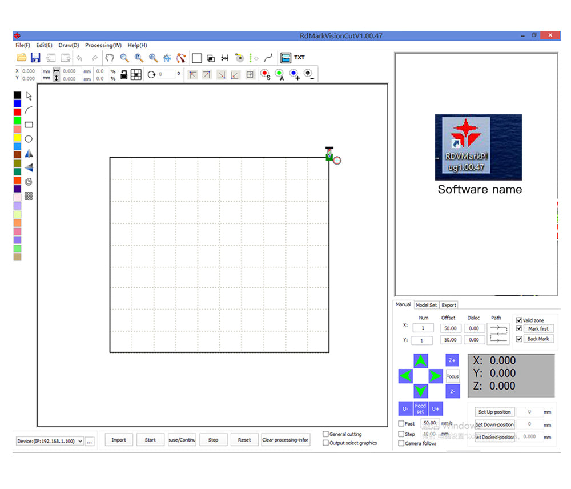
Task: Click the Save file icon
Action: coord(35,58)
